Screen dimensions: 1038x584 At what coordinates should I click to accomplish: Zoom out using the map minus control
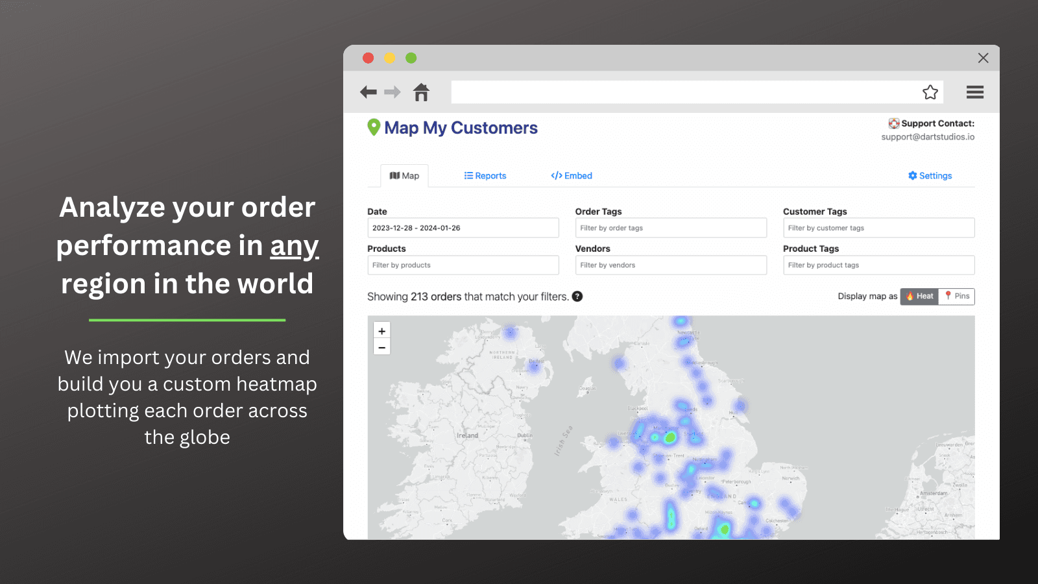tap(381, 347)
